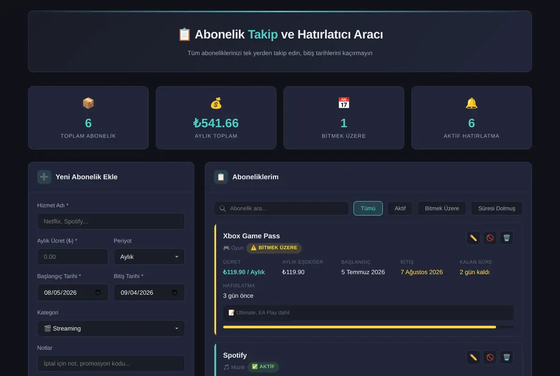The height and width of the screenshot is (376, 560).
Task: Click the start date 5 Temmuz 2026
Action: point(363,272)
